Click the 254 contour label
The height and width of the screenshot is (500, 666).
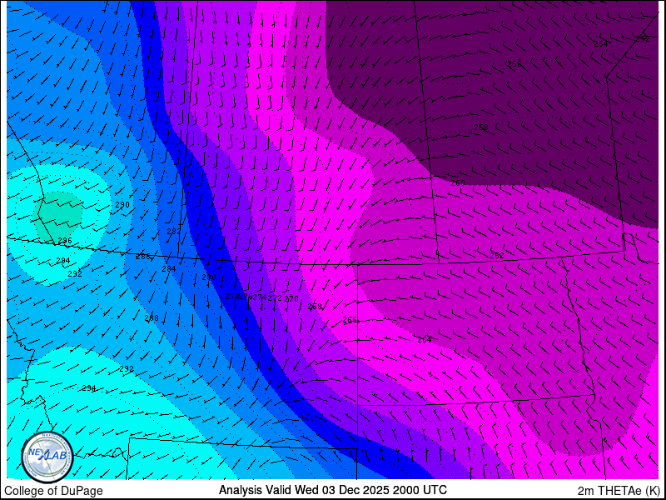click(x=600, y=44)
